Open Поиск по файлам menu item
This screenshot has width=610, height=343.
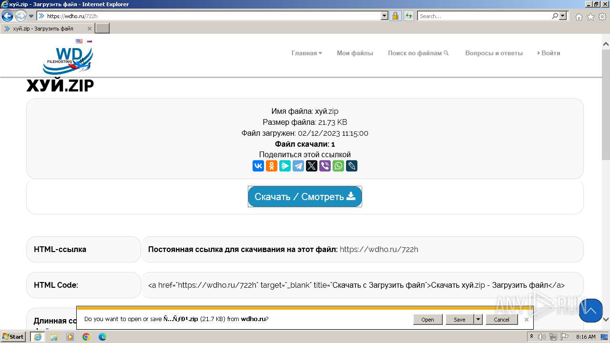click(x=418, y=53)
